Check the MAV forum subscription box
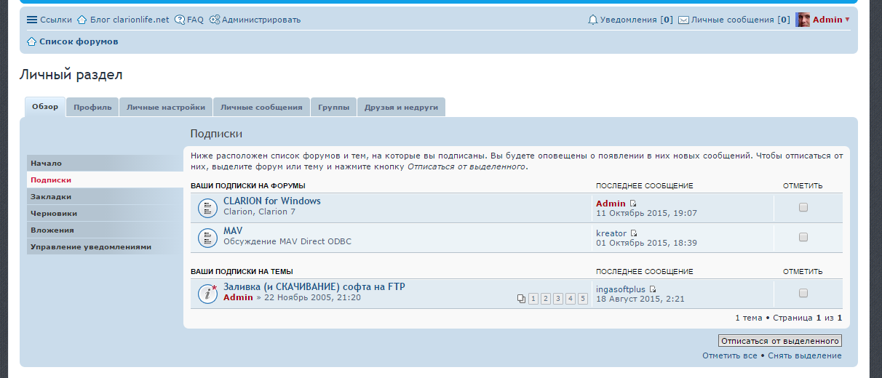 tap(803, 237)
